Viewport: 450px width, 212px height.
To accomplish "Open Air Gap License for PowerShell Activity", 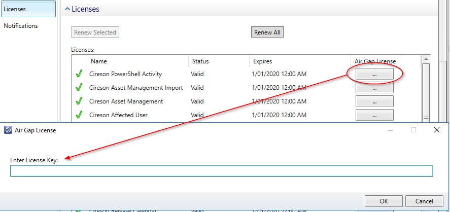I will tap(374, 74).
